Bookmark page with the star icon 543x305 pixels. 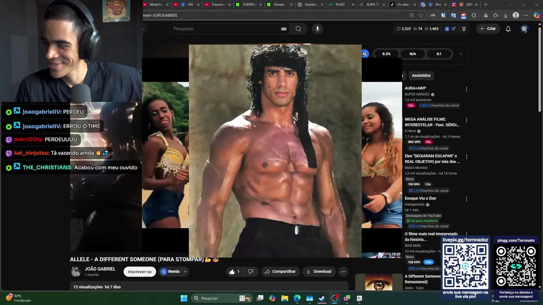(x=421, y=15)
